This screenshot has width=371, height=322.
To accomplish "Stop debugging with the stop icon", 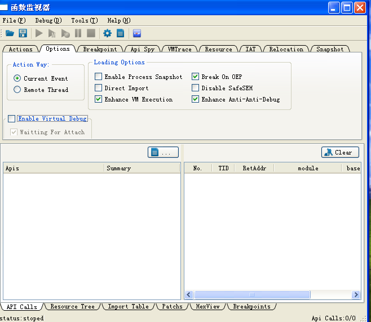I will pyautogui.click(x=91, y=33).
